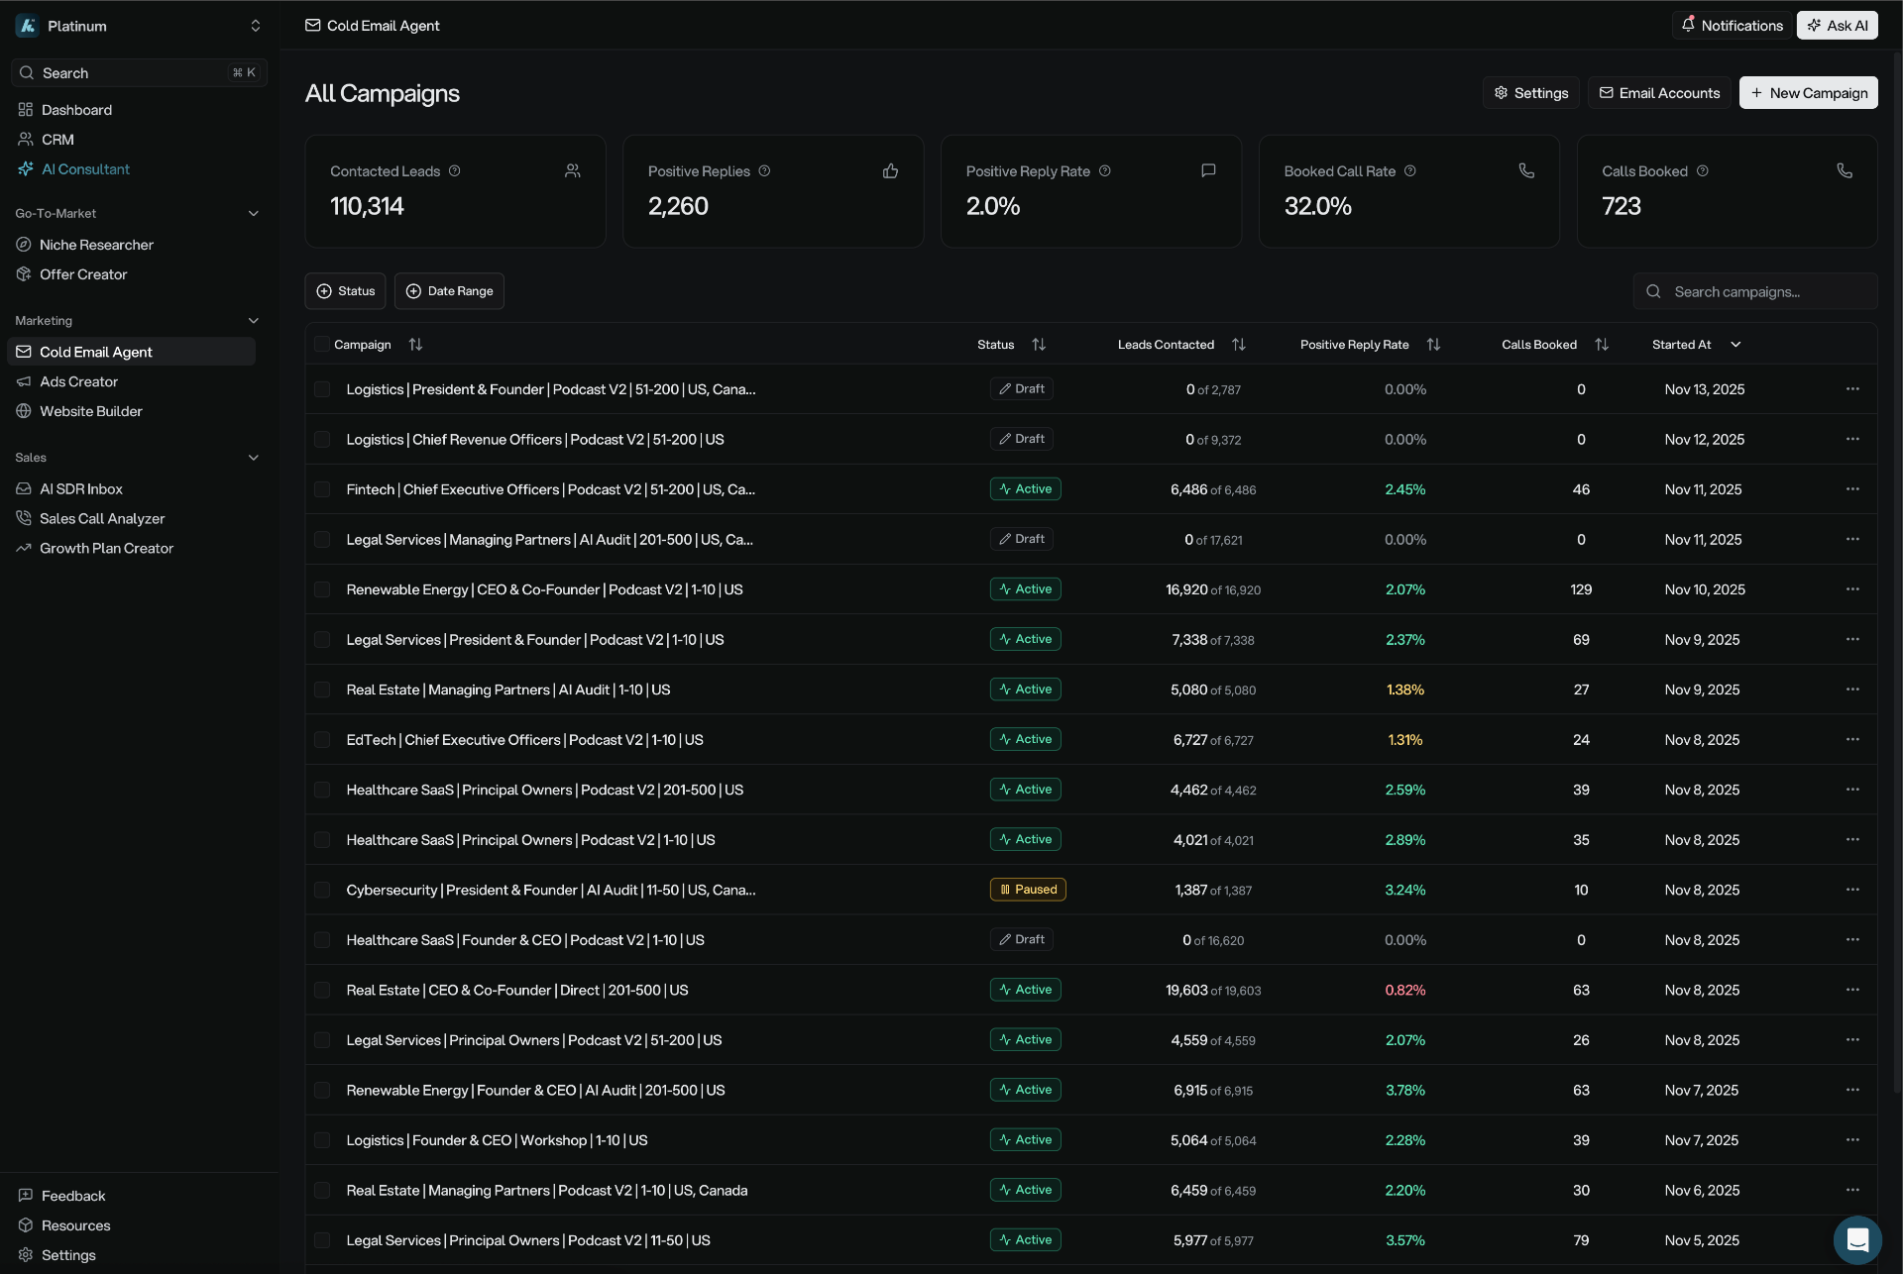Image resolution: width=1903 pixels, height=1274 pixels.
Task: Switch to the Dashboard view
Action: pos(76,109)
